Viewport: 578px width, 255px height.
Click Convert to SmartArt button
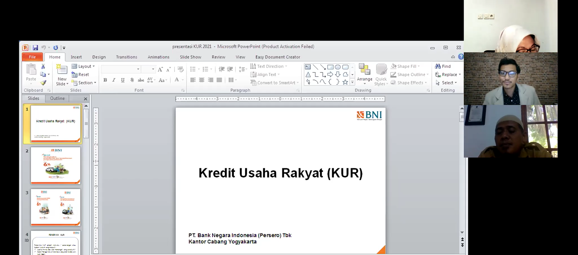pos(275,83)
